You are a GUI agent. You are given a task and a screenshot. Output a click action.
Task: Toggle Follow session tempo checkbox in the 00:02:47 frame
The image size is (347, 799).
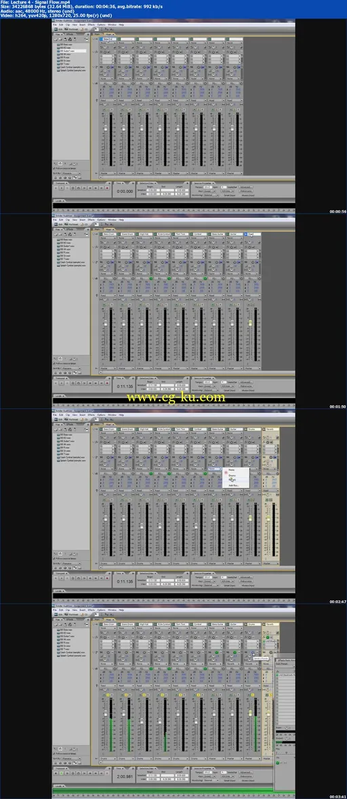click(x=54, y=558)
